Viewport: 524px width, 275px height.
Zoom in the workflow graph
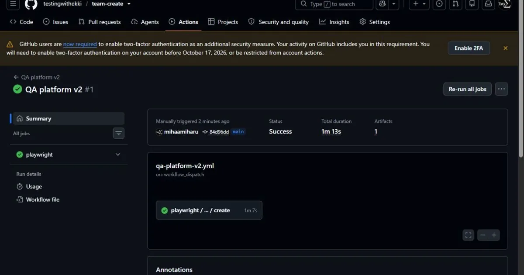coord(494,235)
